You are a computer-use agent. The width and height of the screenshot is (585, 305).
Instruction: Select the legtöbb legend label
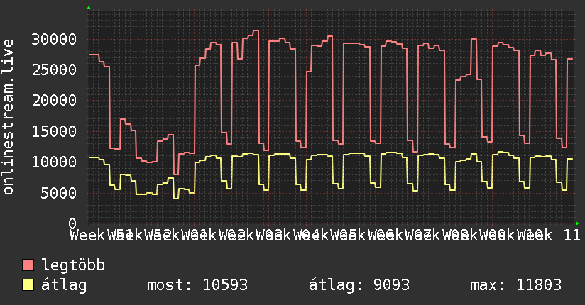point(73,265)
